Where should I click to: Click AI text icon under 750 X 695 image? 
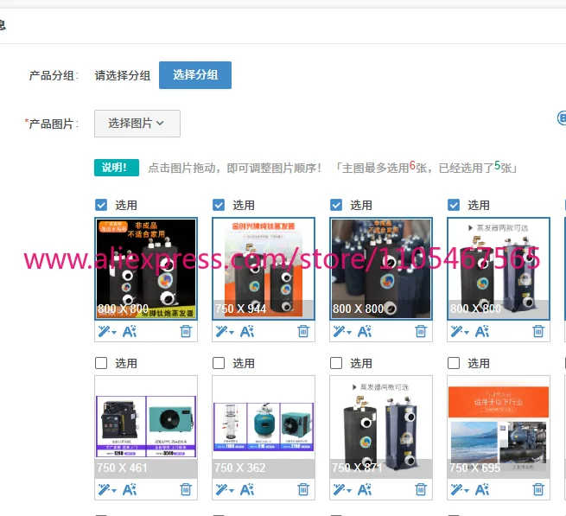pyautogui.click(x=482, y=490)
